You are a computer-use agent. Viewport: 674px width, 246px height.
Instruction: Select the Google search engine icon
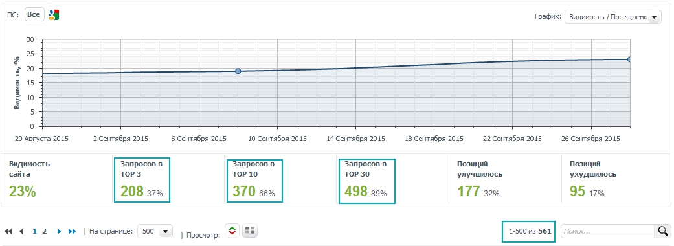54,15
